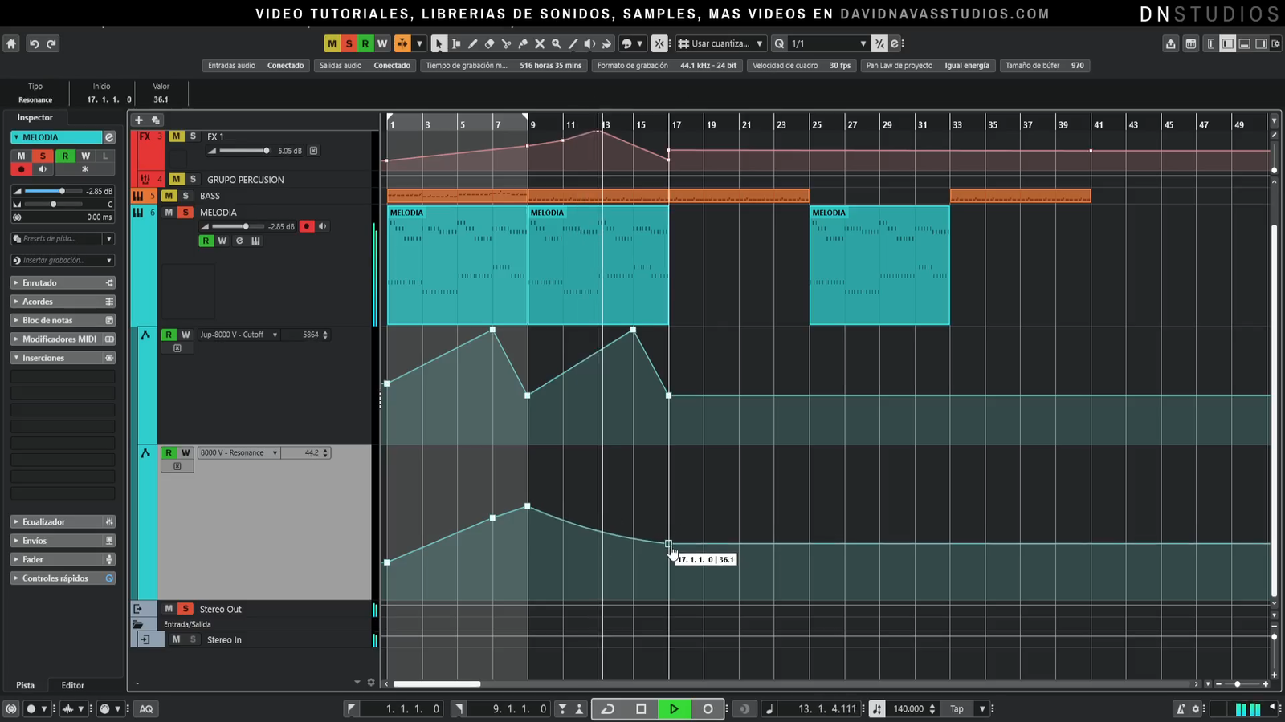Mute the BASS track
Screen dimensions: 1285x722
[169, 196]
